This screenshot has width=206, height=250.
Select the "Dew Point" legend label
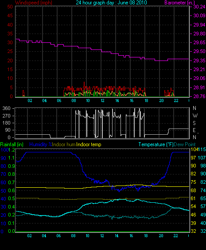pyautogui.click(x=185, y=144)
